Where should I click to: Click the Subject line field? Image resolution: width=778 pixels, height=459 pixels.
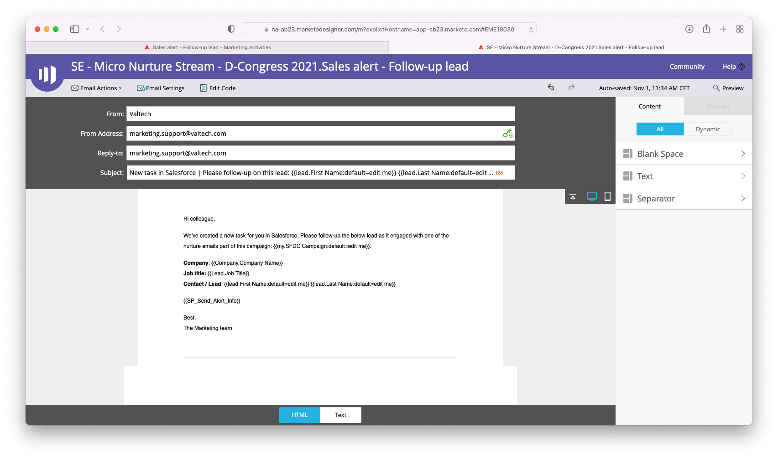coord(321,173)
